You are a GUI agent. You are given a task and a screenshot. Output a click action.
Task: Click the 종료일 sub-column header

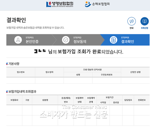116,102
